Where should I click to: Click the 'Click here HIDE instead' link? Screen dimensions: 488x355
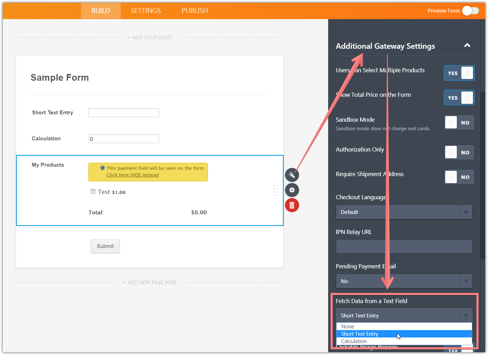133,175
